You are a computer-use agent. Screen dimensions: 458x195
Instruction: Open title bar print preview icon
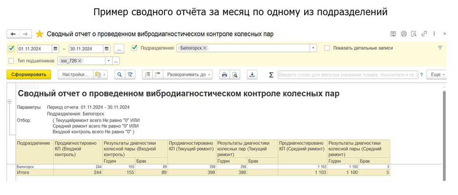pyautogui.click(x=414, y=34)
